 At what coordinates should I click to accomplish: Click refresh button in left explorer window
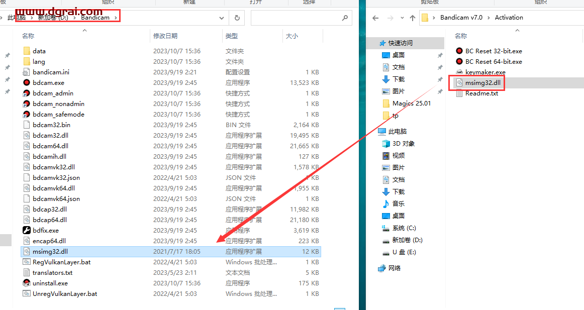point(237,18)
